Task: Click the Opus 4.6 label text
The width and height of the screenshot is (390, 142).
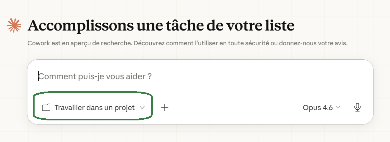Action: (x=318, y=108)
